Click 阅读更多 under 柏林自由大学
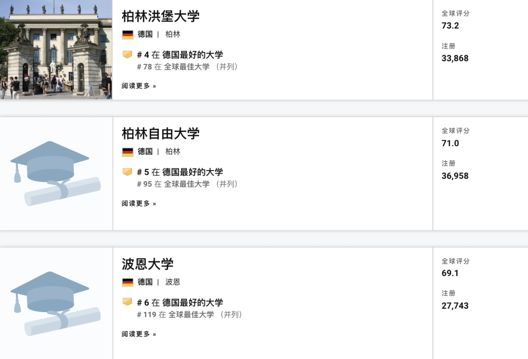This screenshot has height=359, width=528. [139, 204]
